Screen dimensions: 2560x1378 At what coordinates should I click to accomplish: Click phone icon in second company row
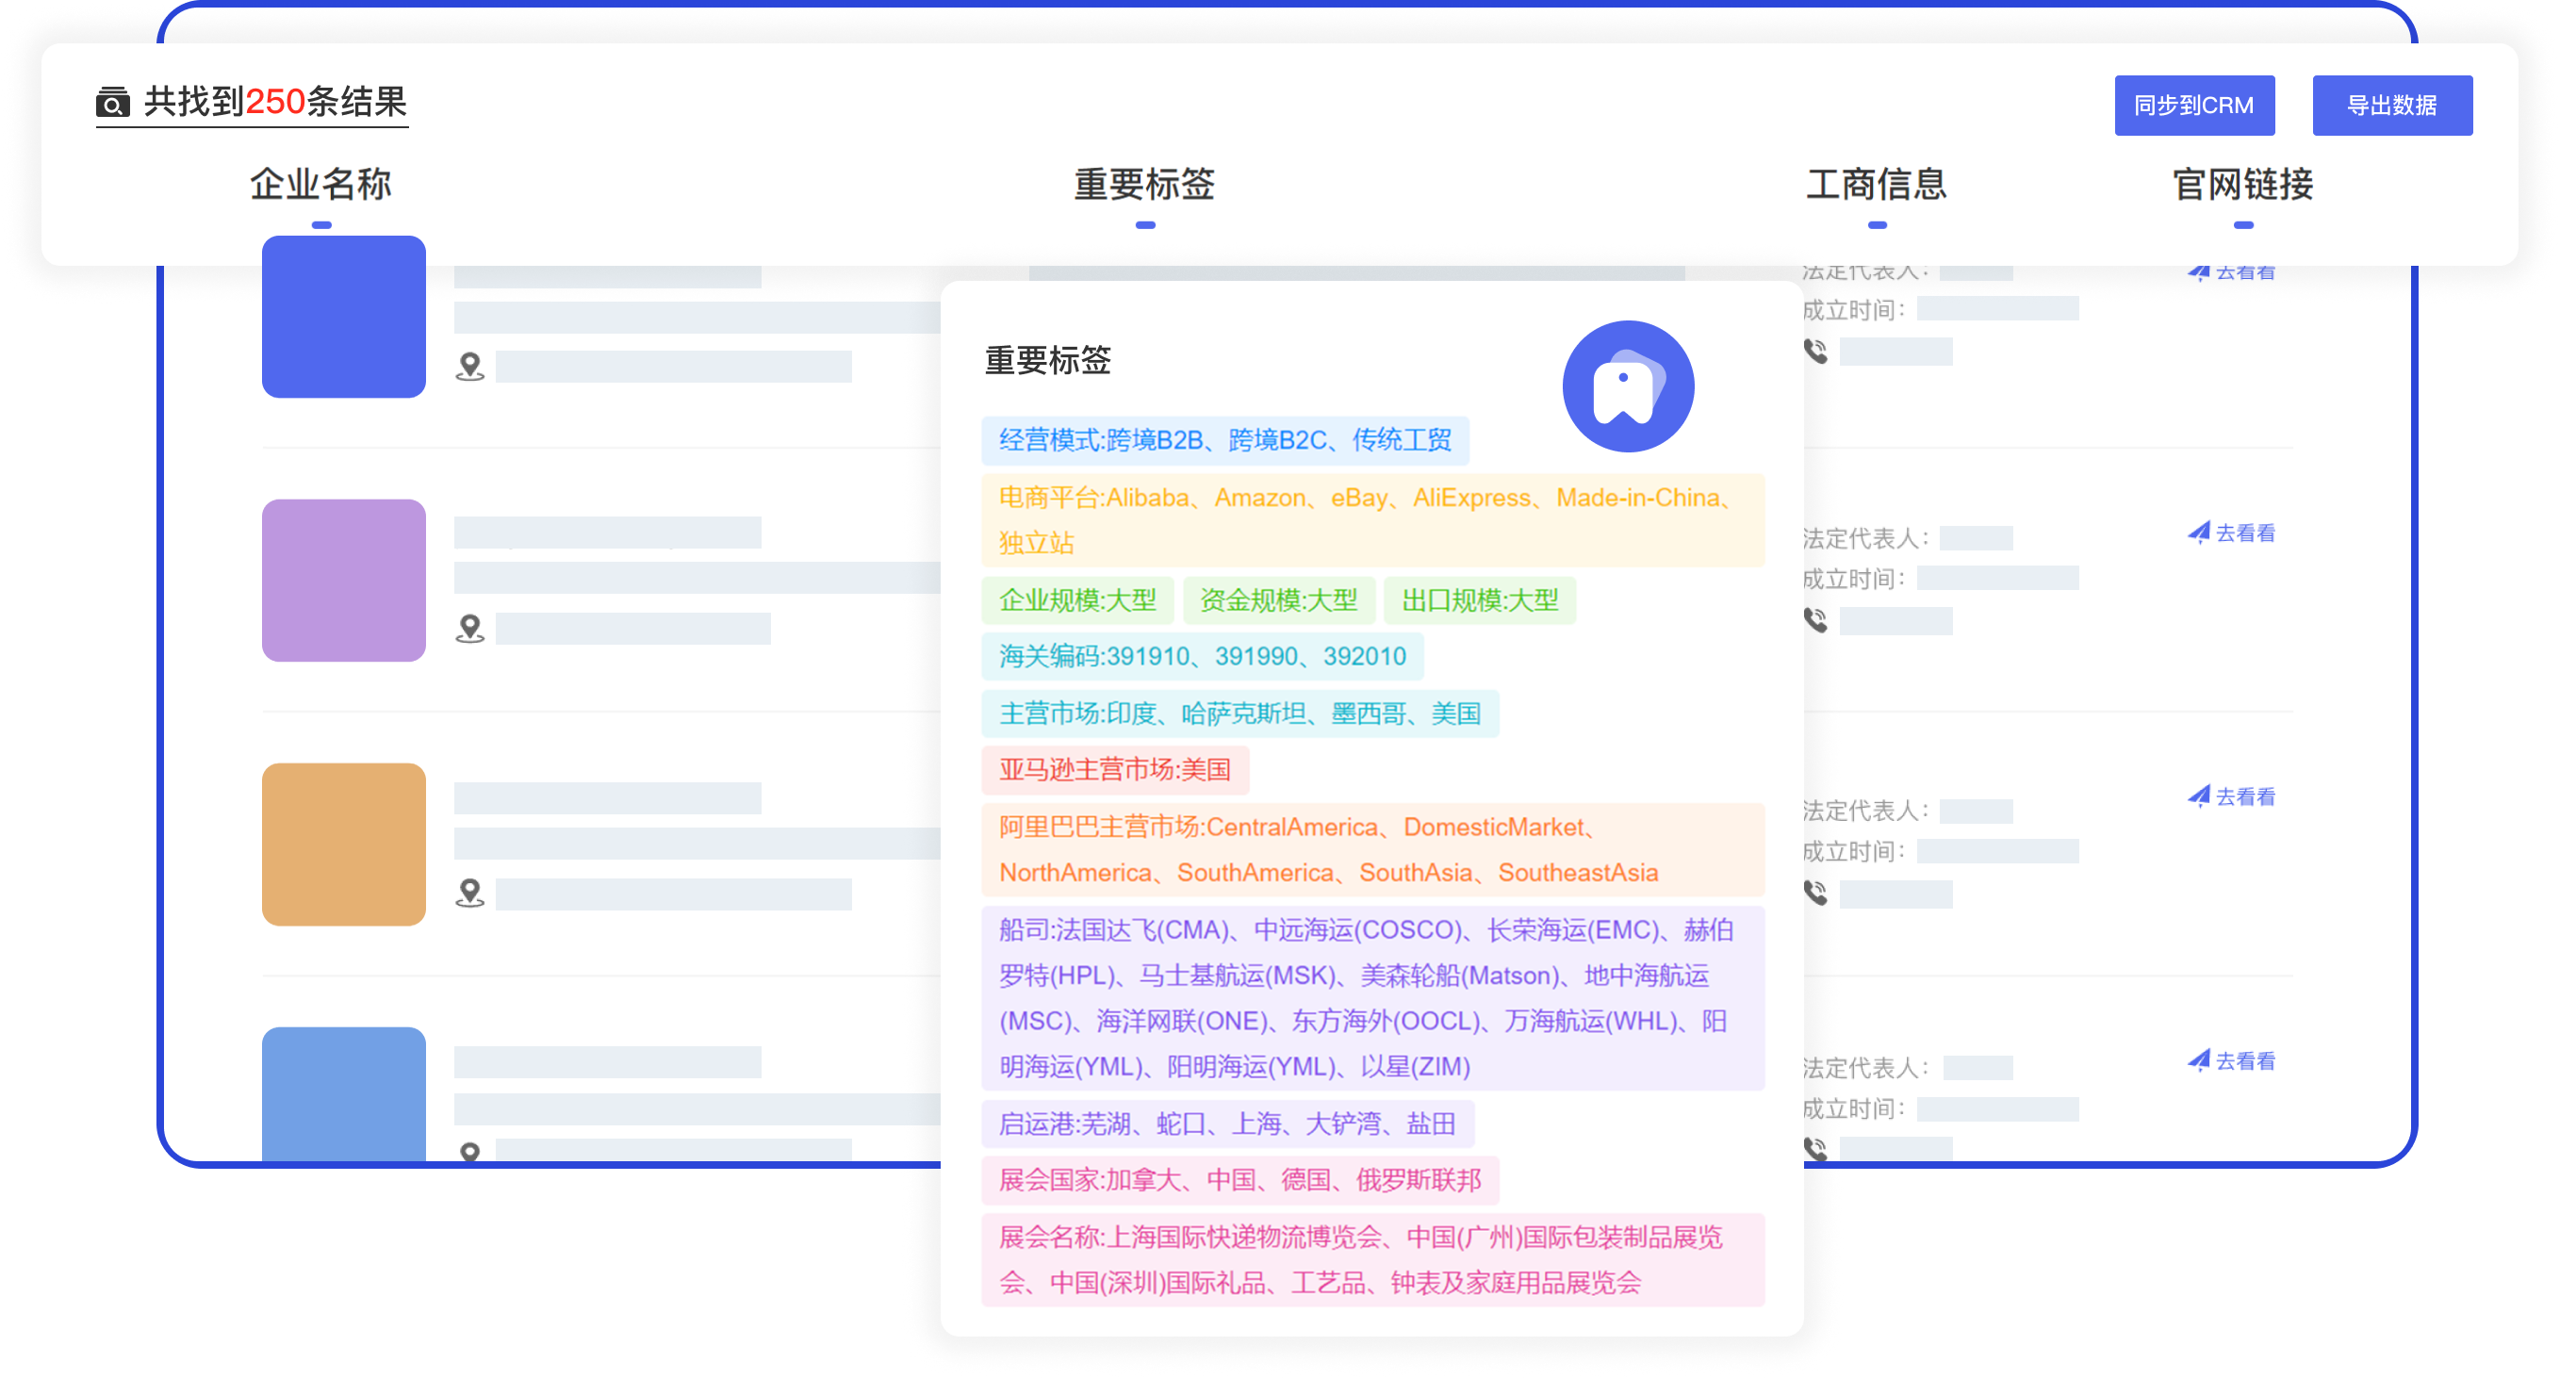[x=1814, y=621]
